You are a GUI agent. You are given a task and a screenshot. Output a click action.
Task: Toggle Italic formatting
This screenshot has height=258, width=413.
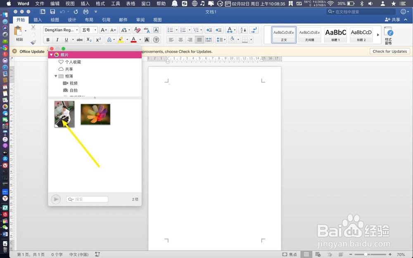click(x=57, y=40)
